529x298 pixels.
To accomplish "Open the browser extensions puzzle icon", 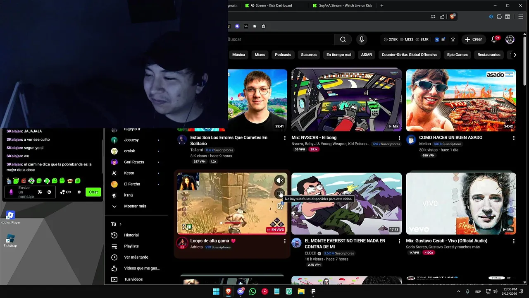I will pyautogui.click(x=499, y=17).
